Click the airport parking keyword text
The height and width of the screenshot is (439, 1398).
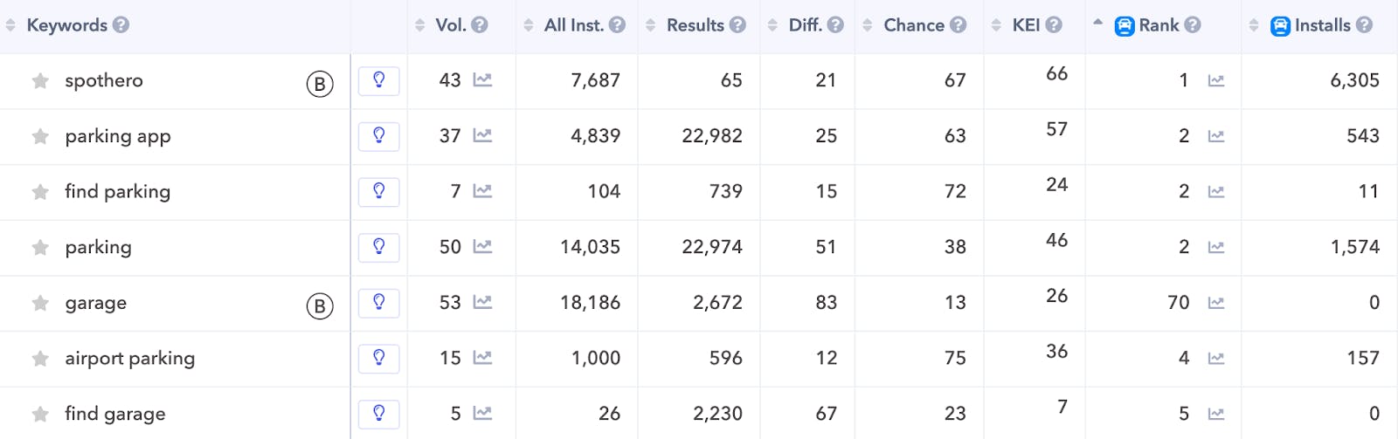[x=129, y=358]
